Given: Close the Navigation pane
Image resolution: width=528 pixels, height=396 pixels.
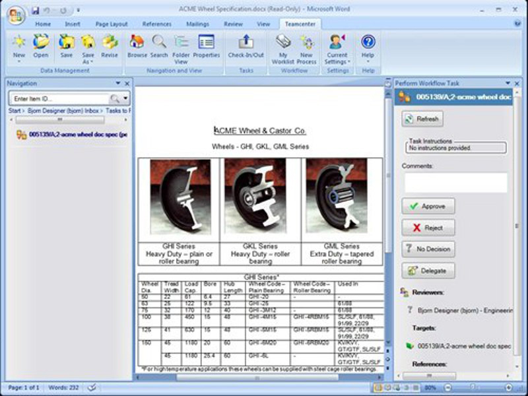Looking at the screenshot, I should (x=127, y=84).
